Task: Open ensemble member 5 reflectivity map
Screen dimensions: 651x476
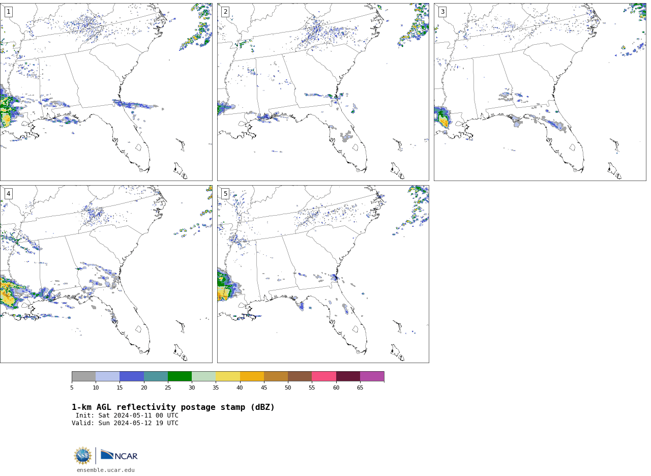Action: pyautogui.click(x=323, y=274)
